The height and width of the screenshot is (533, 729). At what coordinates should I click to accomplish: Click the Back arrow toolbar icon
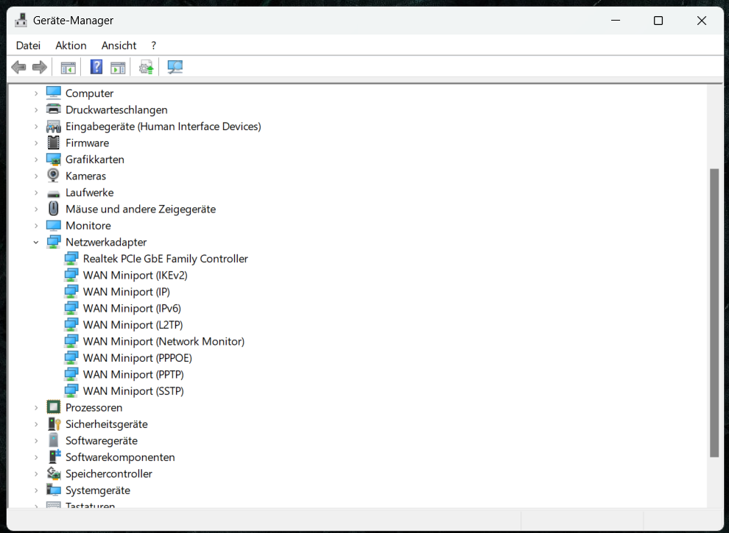click(x=18, y=68)
